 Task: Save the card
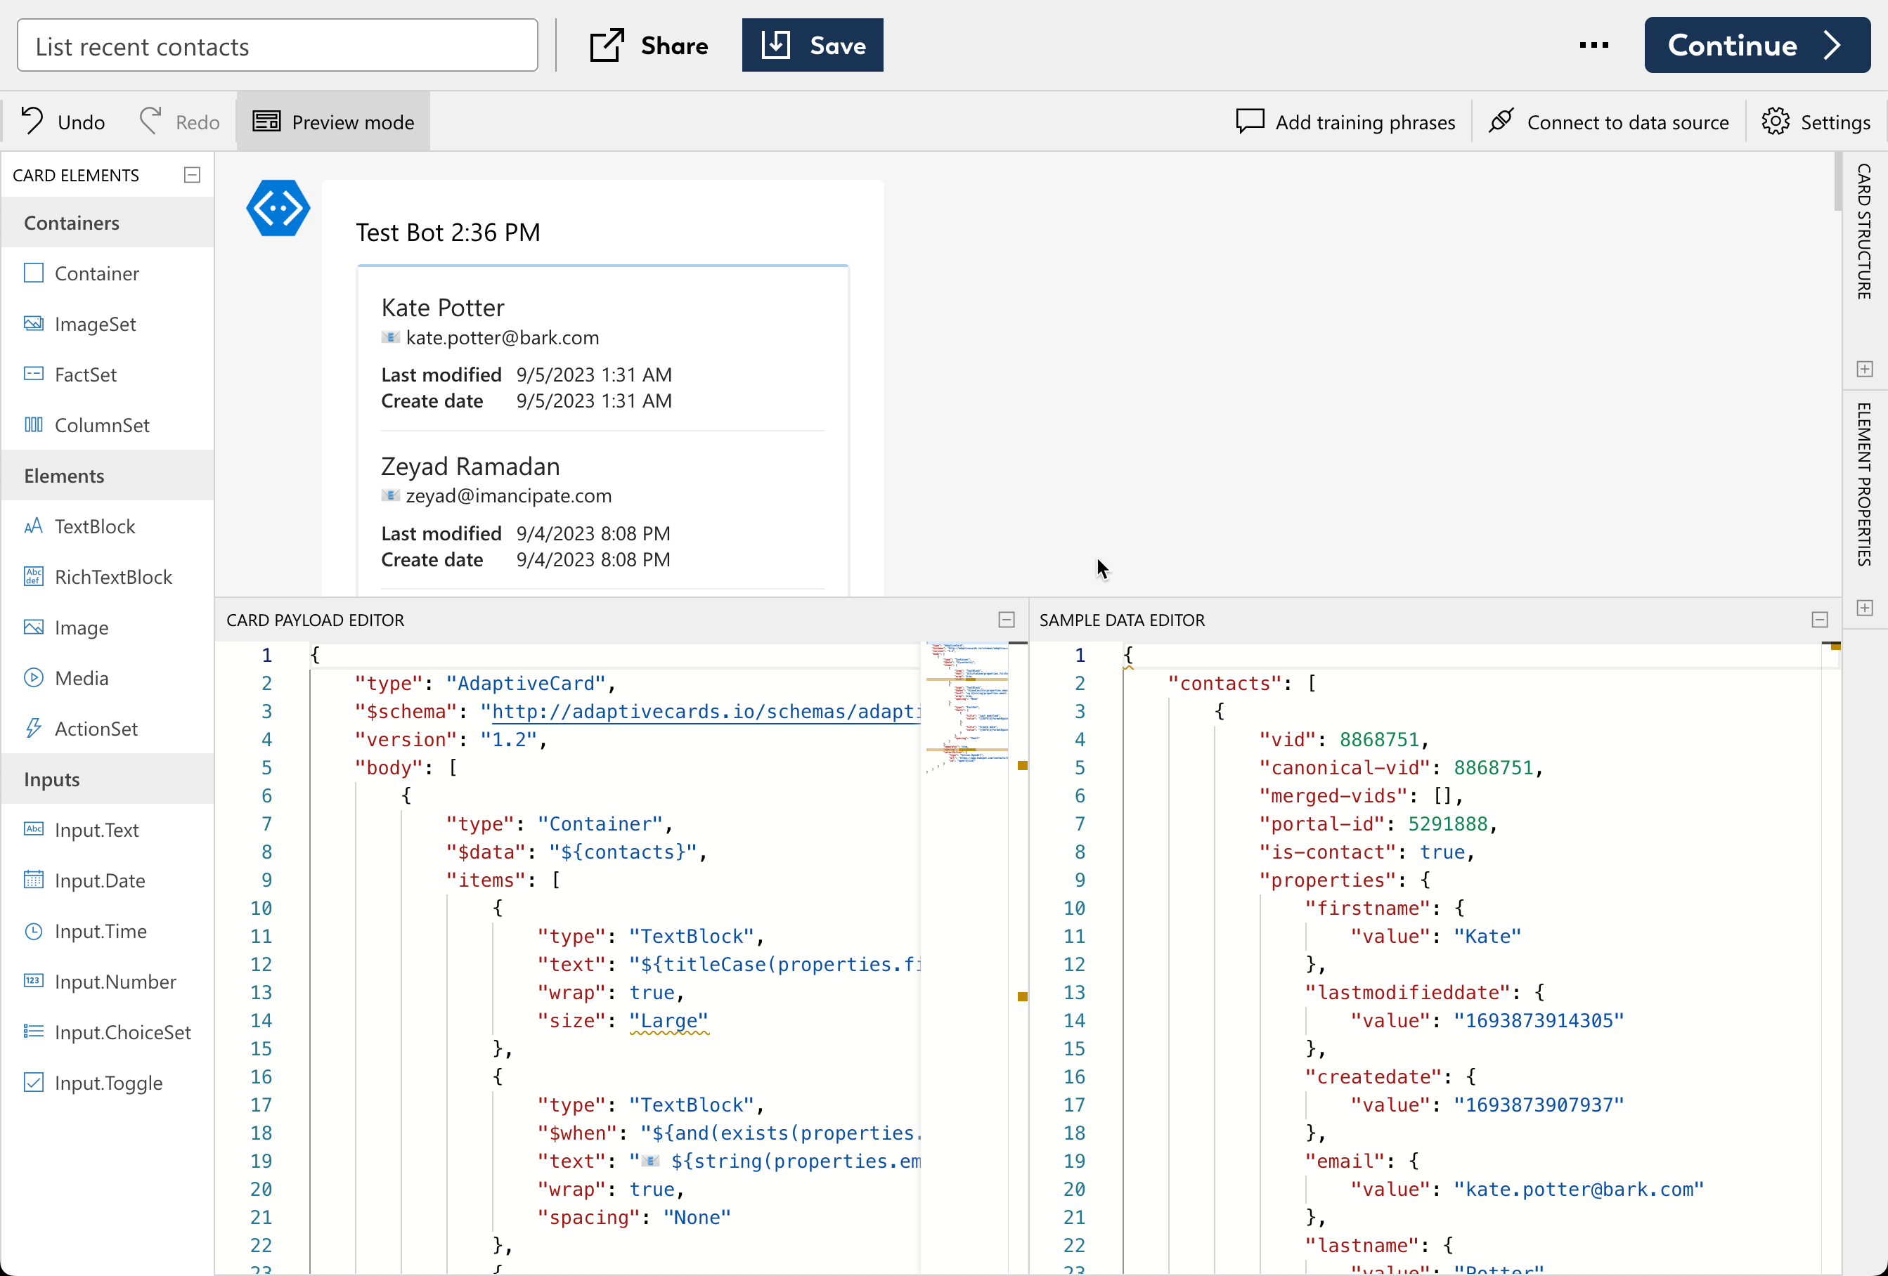click(813, 46)
